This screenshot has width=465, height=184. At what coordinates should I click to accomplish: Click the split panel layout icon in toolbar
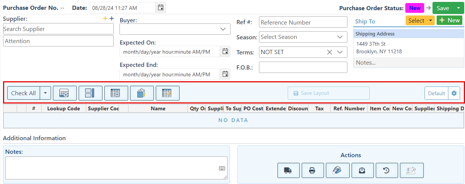(x=90, y=93)
